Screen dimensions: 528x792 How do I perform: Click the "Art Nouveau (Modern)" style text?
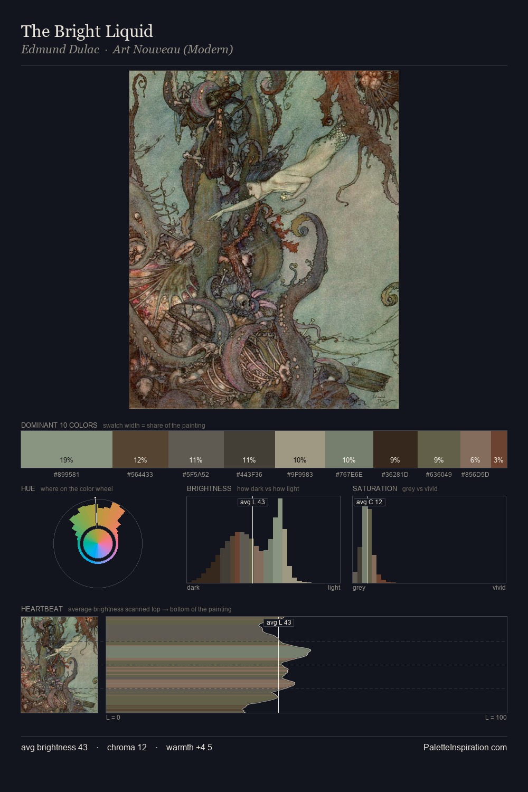pyautogui.click(x=173, y=49)
